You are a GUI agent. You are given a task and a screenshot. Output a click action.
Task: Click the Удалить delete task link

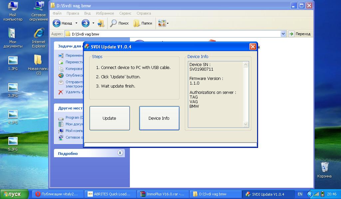click(x=71, y=92)
